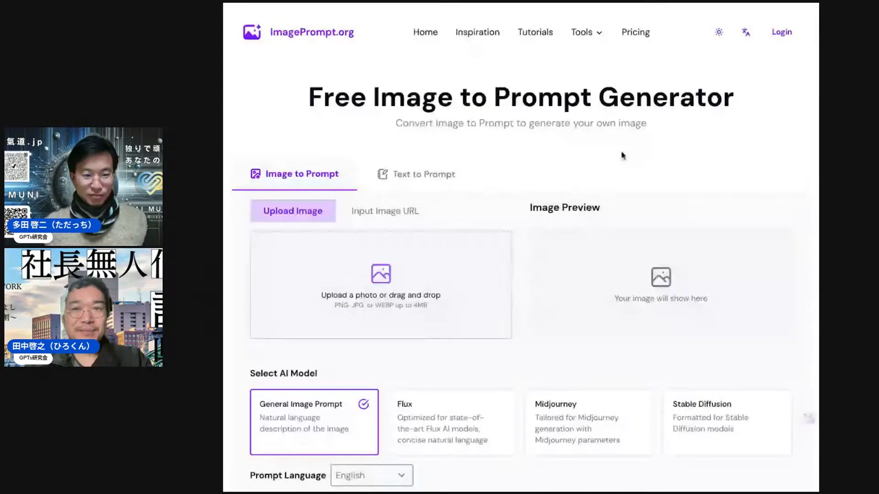Image resolution: width=879 pixels, height=494 pixels.
Task: Click the Upload Image button
Action: tap(293, 210)
